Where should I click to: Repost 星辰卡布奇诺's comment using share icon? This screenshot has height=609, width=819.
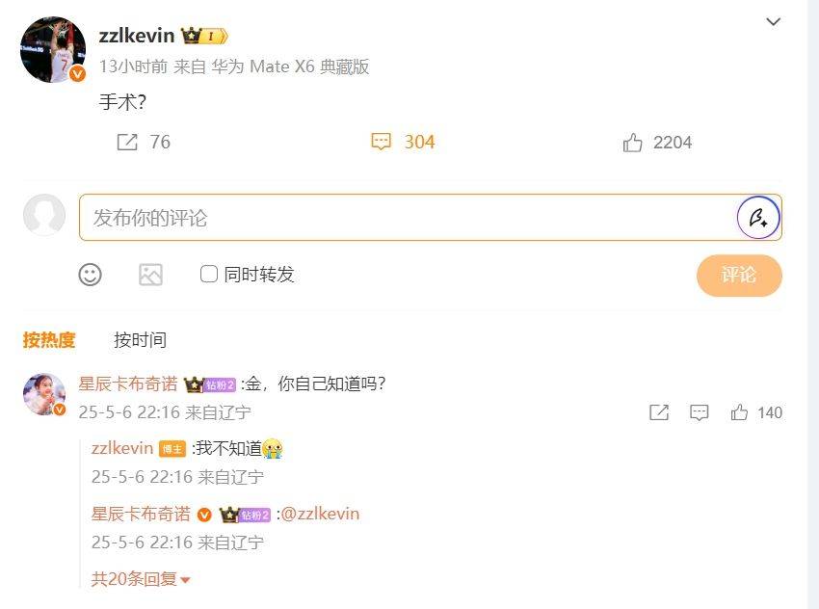(659, 412)
